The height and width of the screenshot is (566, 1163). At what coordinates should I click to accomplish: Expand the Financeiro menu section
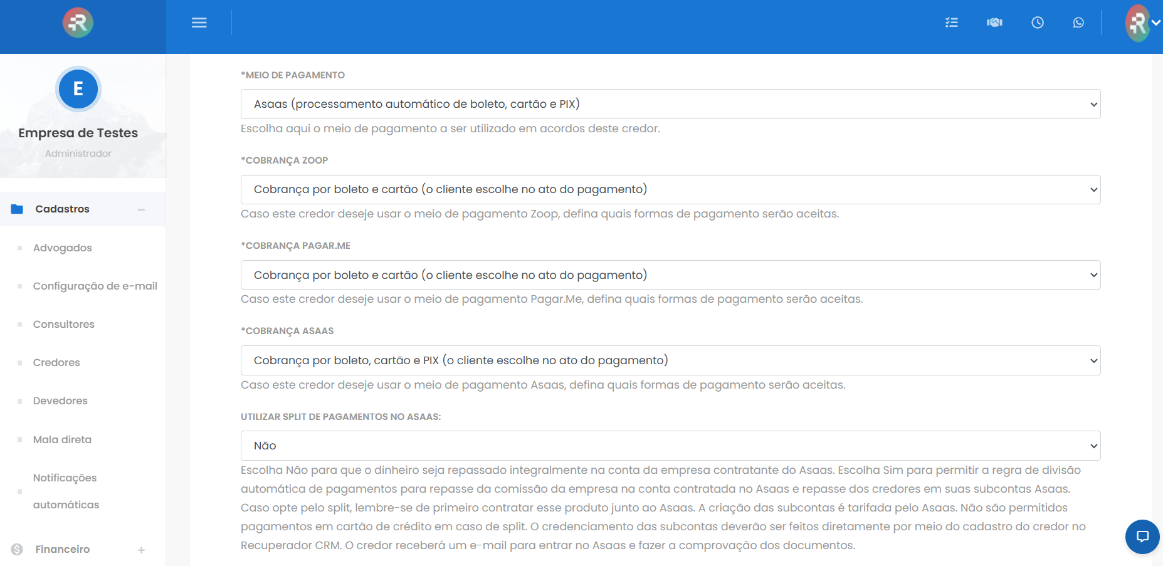[141, 550]
